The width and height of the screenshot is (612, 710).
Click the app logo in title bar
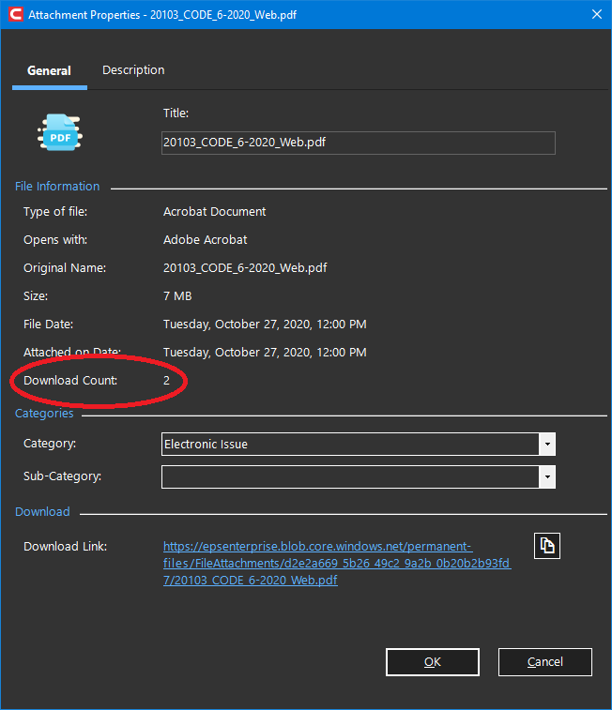tap(15, 14)
